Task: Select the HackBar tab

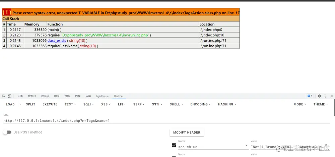Action: pyautogui.click(x=119, y=96)
